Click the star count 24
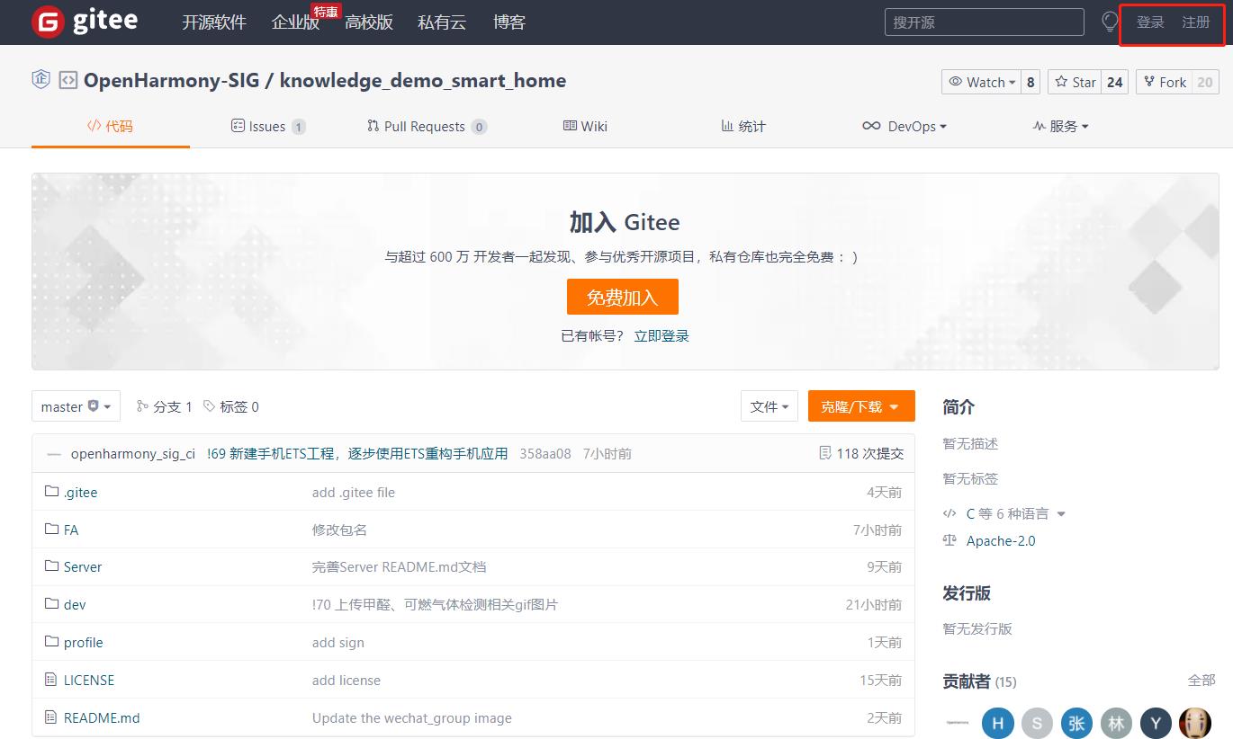Screen dimensions: 1233x739 point(1115,82)
